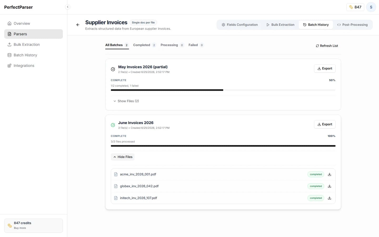Click May Invoices status check icon
The image size is (379, 237).
pos(113,69)
